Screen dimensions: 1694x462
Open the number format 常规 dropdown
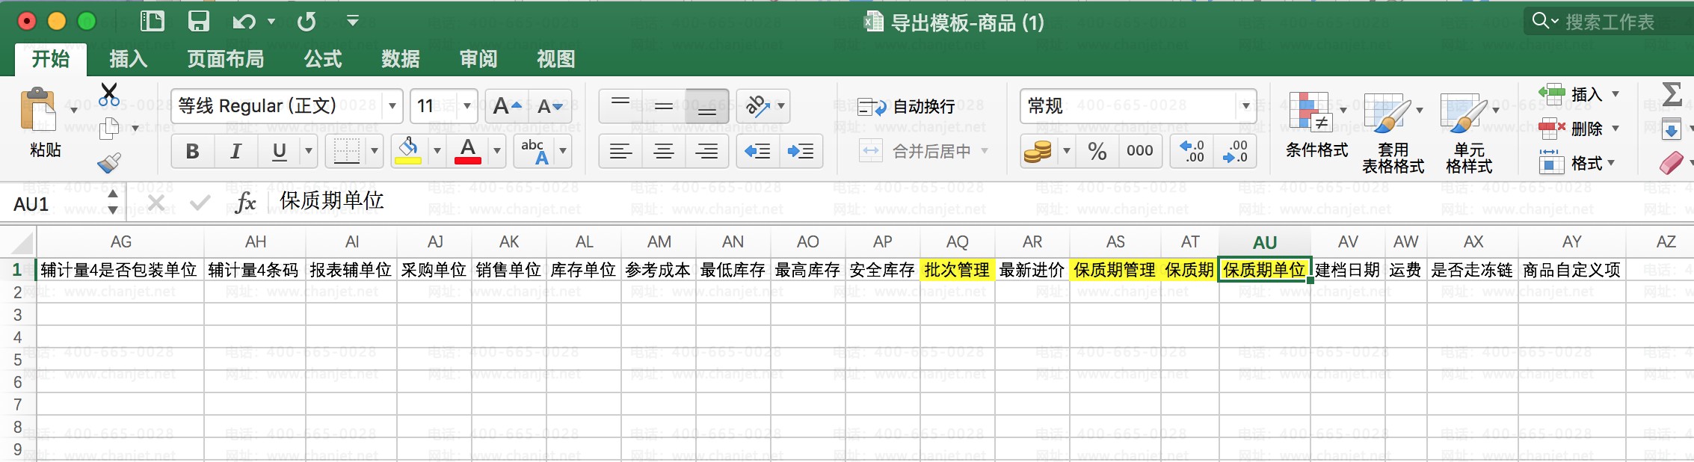[x=1245, y=106]
